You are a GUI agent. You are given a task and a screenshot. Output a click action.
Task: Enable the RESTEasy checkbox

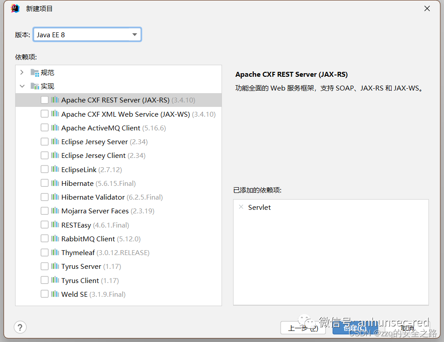click(44, 225)
